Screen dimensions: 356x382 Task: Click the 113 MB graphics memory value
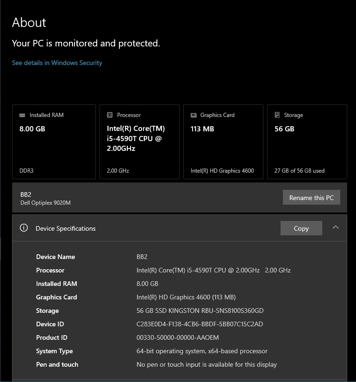pos(202,129)
